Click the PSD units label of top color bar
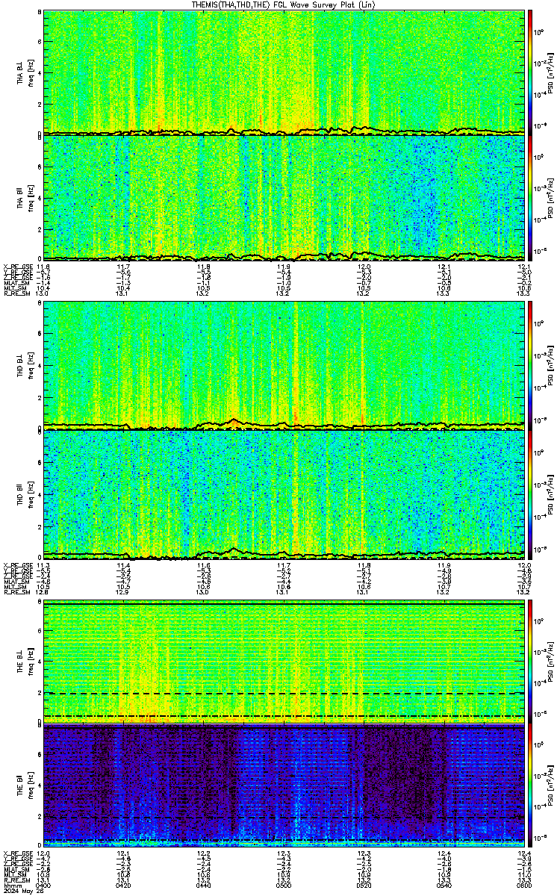This screenshot has width=560, height=896. click(550, 72)
